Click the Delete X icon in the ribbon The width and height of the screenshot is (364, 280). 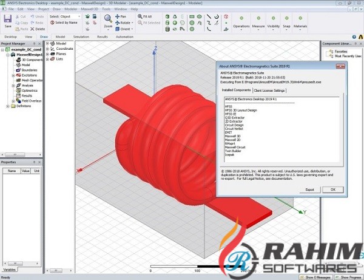pos(32,29)
